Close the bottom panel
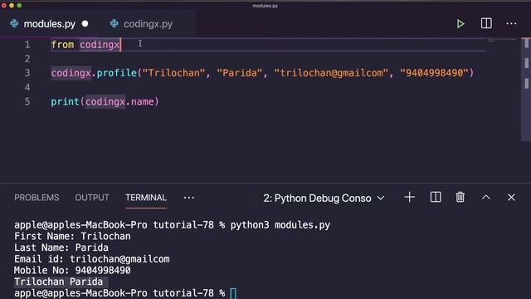531x299 pixels. click(x=511, y=198)
